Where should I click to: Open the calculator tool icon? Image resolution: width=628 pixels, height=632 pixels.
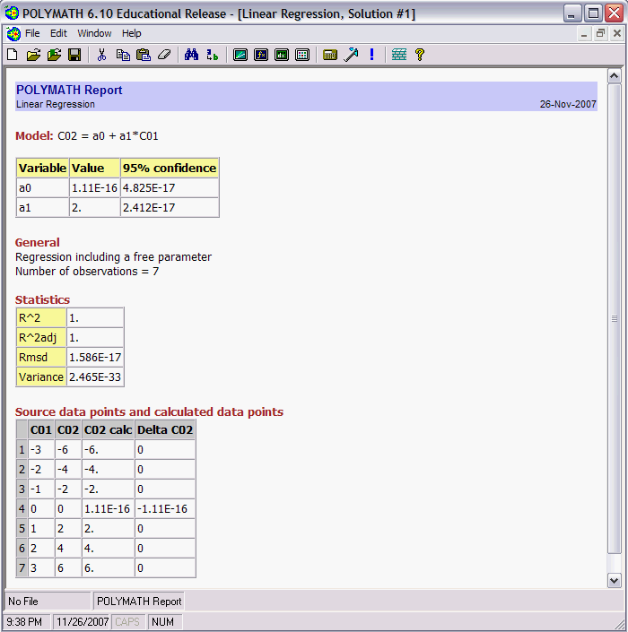330,55
